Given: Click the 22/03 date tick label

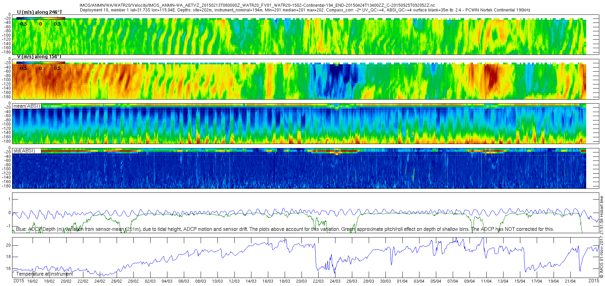Looking at the screenshot, I should pos(318,281).
